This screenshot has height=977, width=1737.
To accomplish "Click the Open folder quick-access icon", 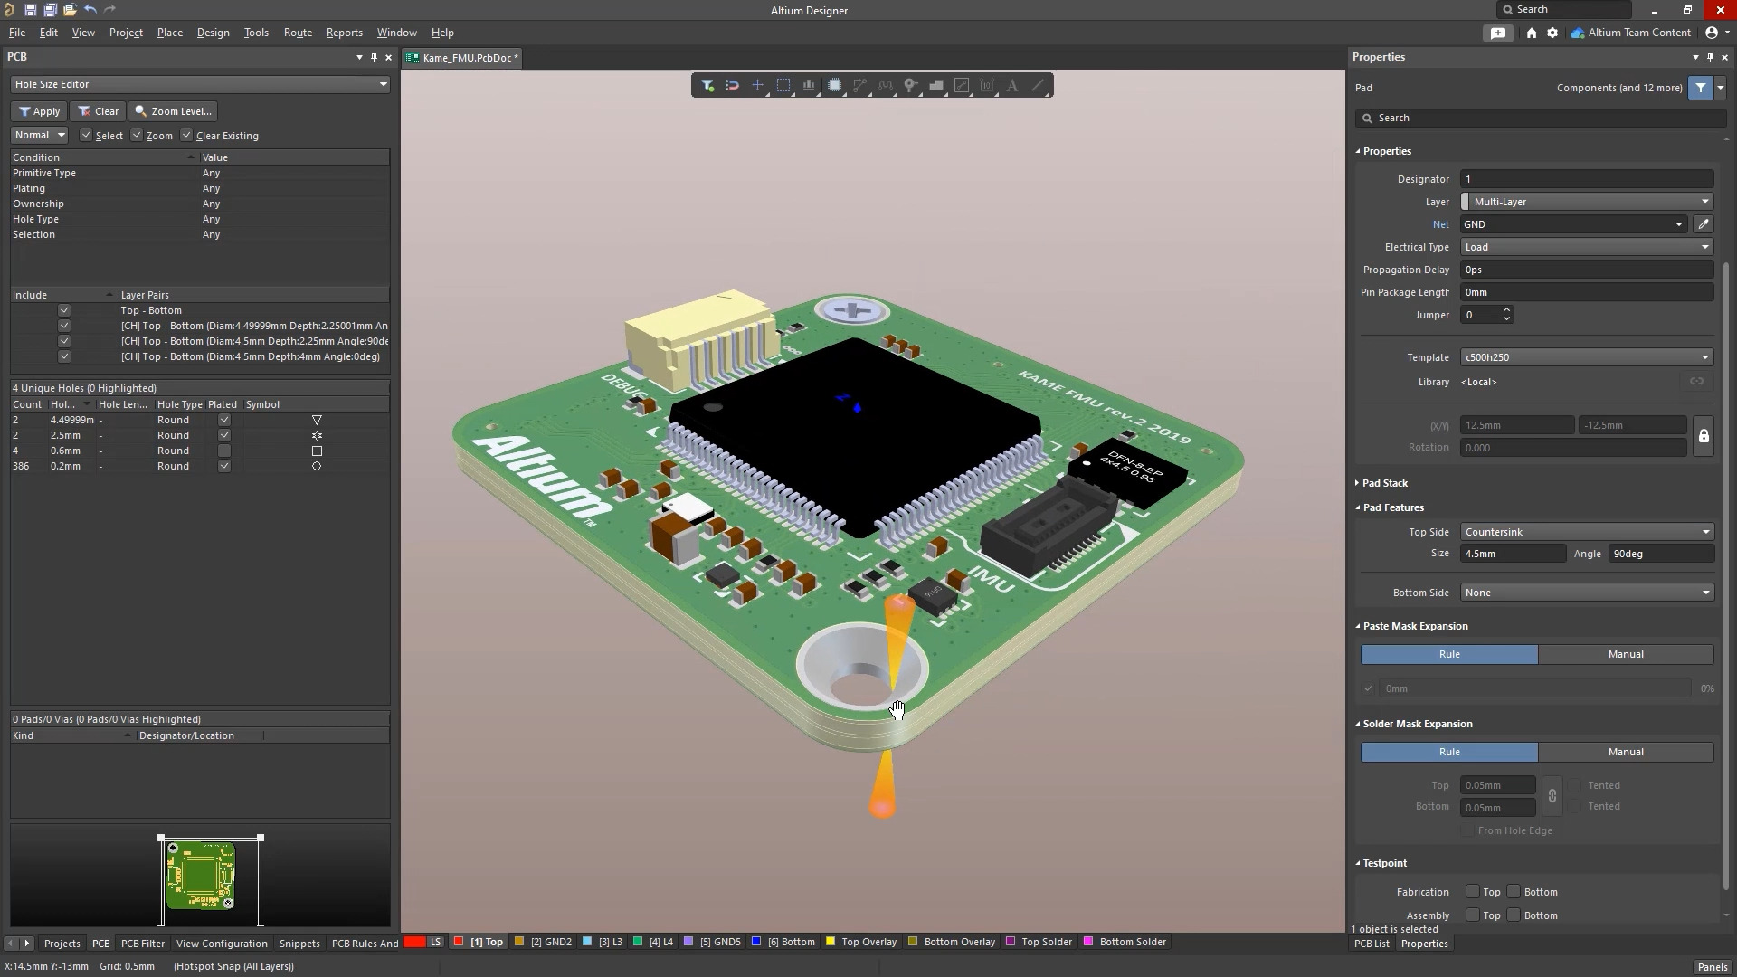I will tap(70, 10).
